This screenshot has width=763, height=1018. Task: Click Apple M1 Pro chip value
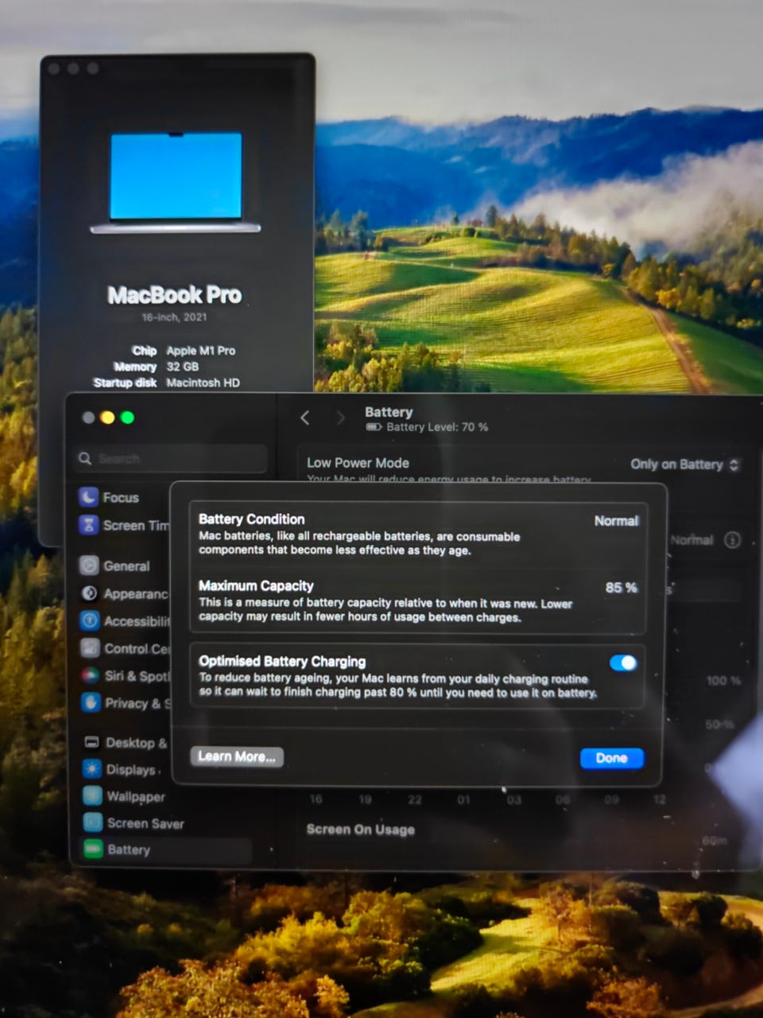(201, 351)
